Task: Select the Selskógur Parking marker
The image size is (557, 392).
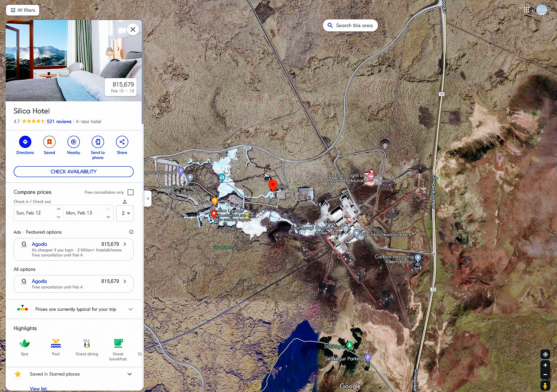Action: click(368, 358)
